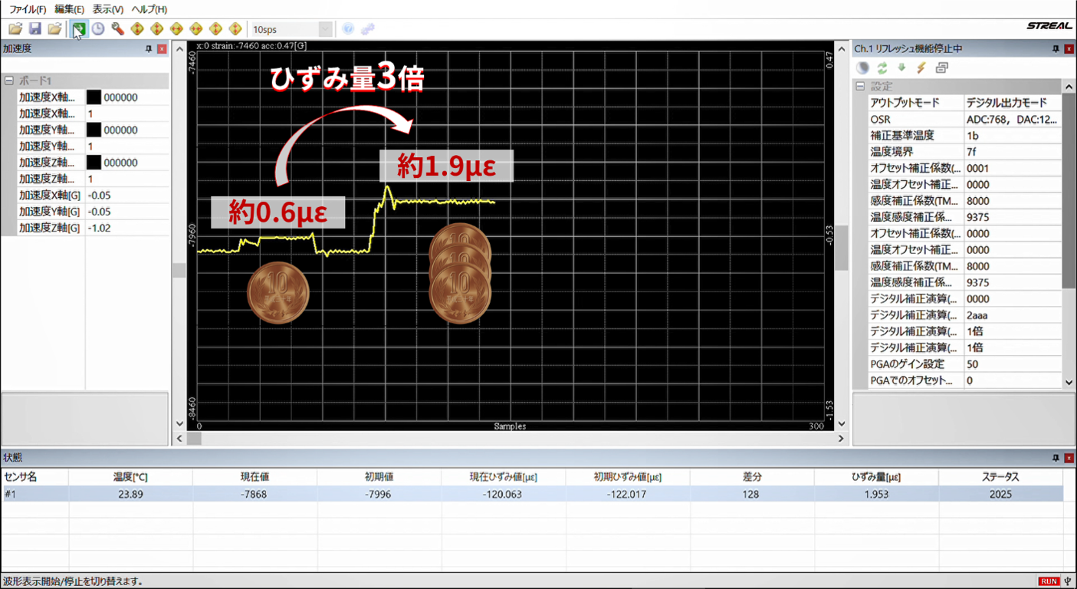Open the 10sps sampling rate dropdown
1077x589 pixels.
325,29
